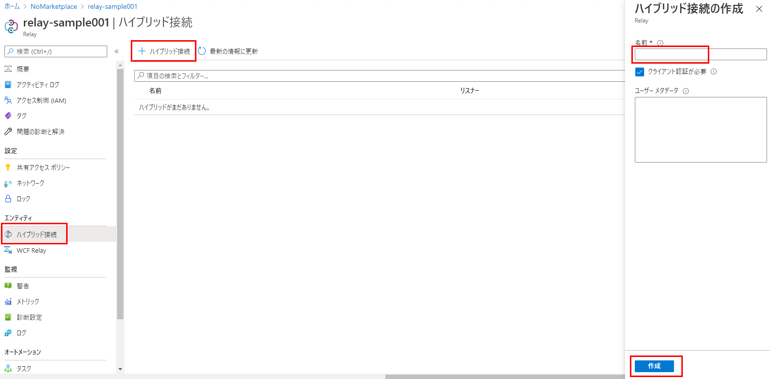The image size is (770, 379).
Task: Click the タグ tag icon
Action: pyautogui.click(x=8, y=116)
